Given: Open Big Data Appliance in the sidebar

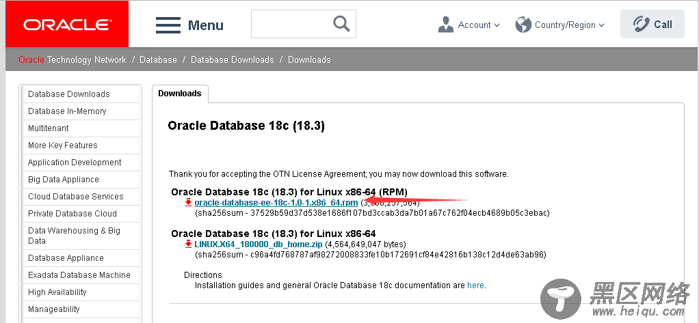Looking at the screenshot, I should (81, 180).
